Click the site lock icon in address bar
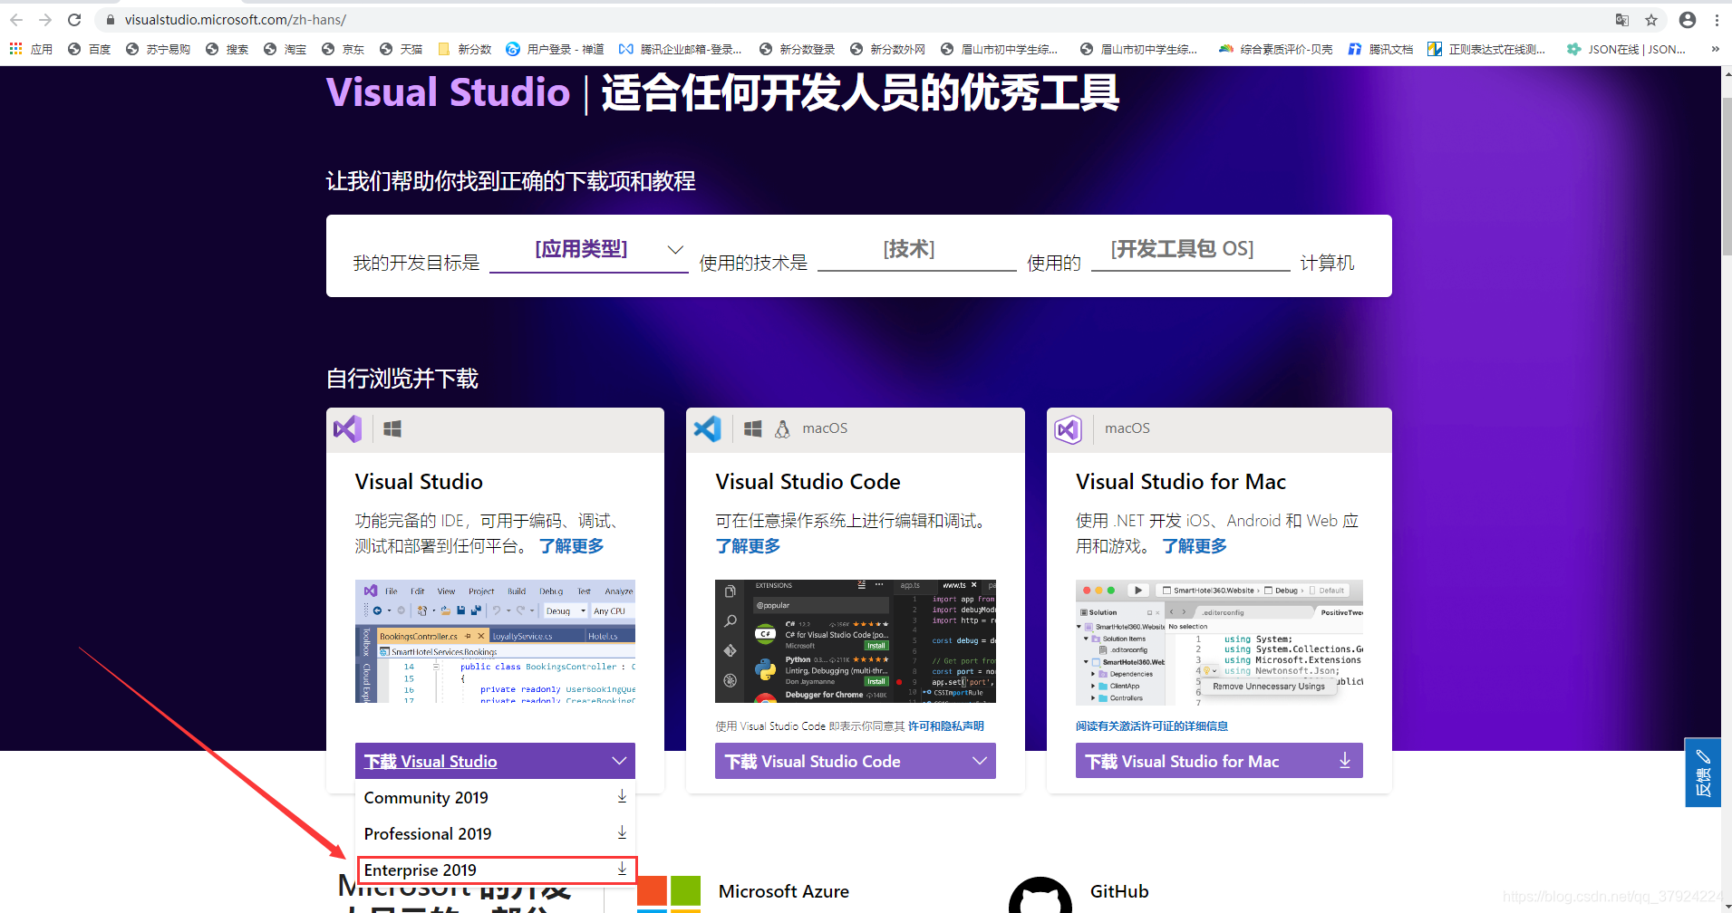The height and width of the screenshot is (913, 1732). [111, 20]
